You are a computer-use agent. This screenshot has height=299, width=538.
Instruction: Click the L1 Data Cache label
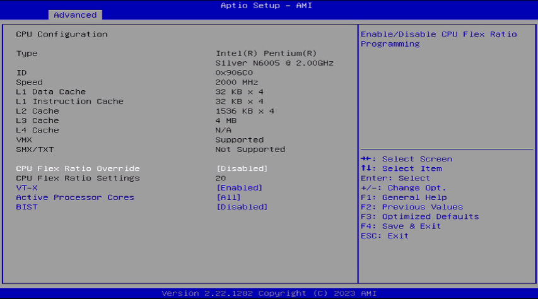tap(51, 92)
